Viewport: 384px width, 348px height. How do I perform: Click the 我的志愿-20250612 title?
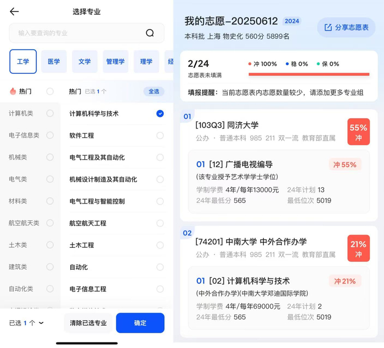[x=231, y=21]
